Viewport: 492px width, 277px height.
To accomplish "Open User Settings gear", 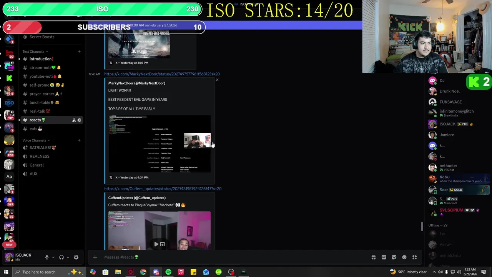I will 76,257.
